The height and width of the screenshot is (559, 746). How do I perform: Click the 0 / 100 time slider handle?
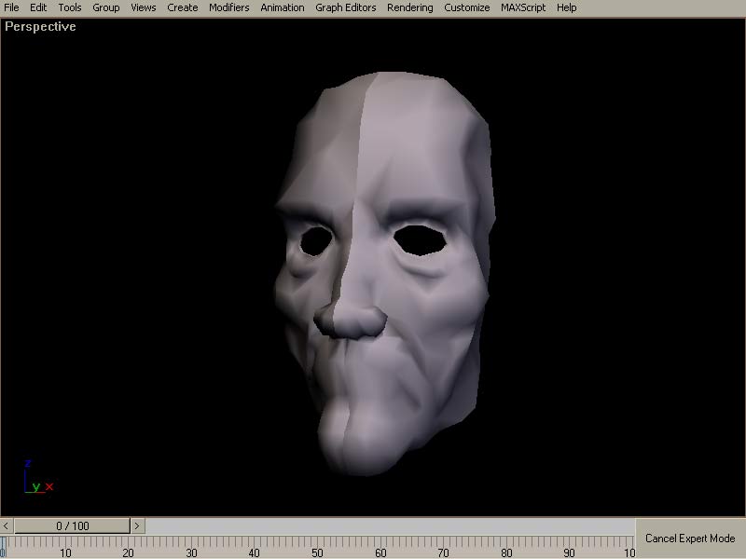click(x=73, y=526)
